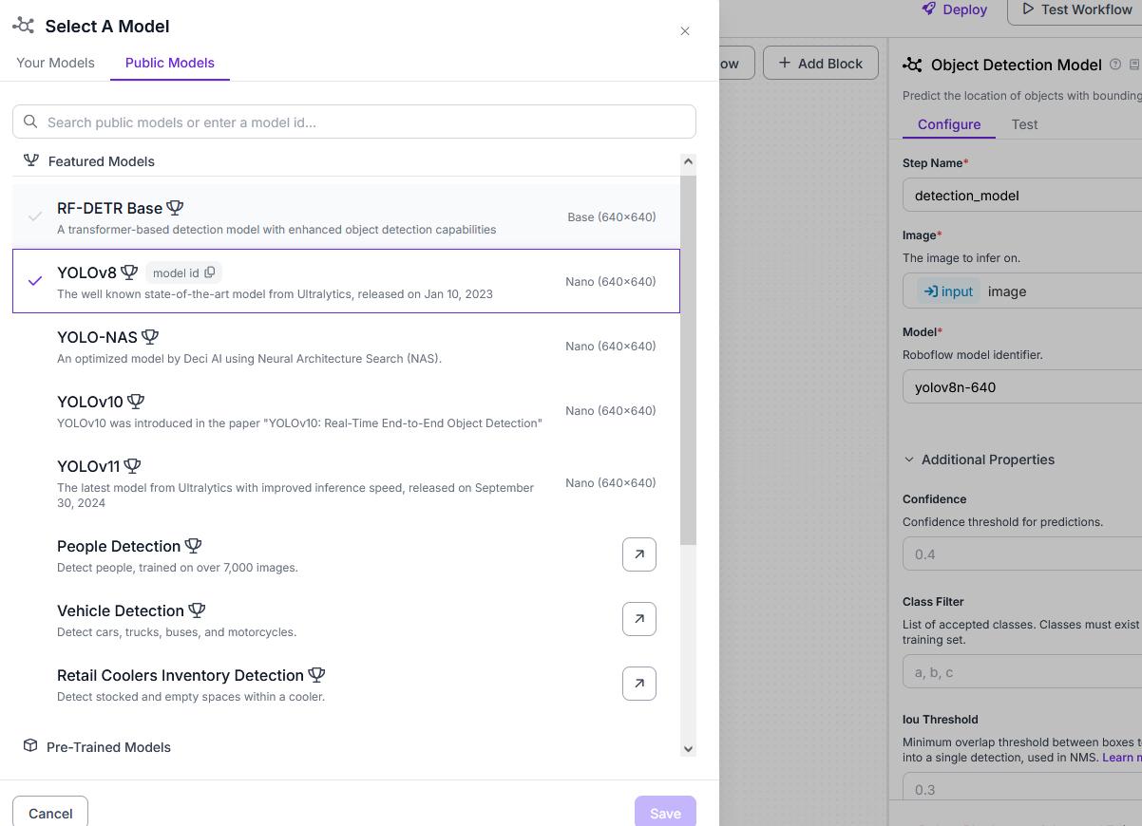Select the RF-DETR Base model
This screenshot has width=1142, height=826.
pos(346,216)
